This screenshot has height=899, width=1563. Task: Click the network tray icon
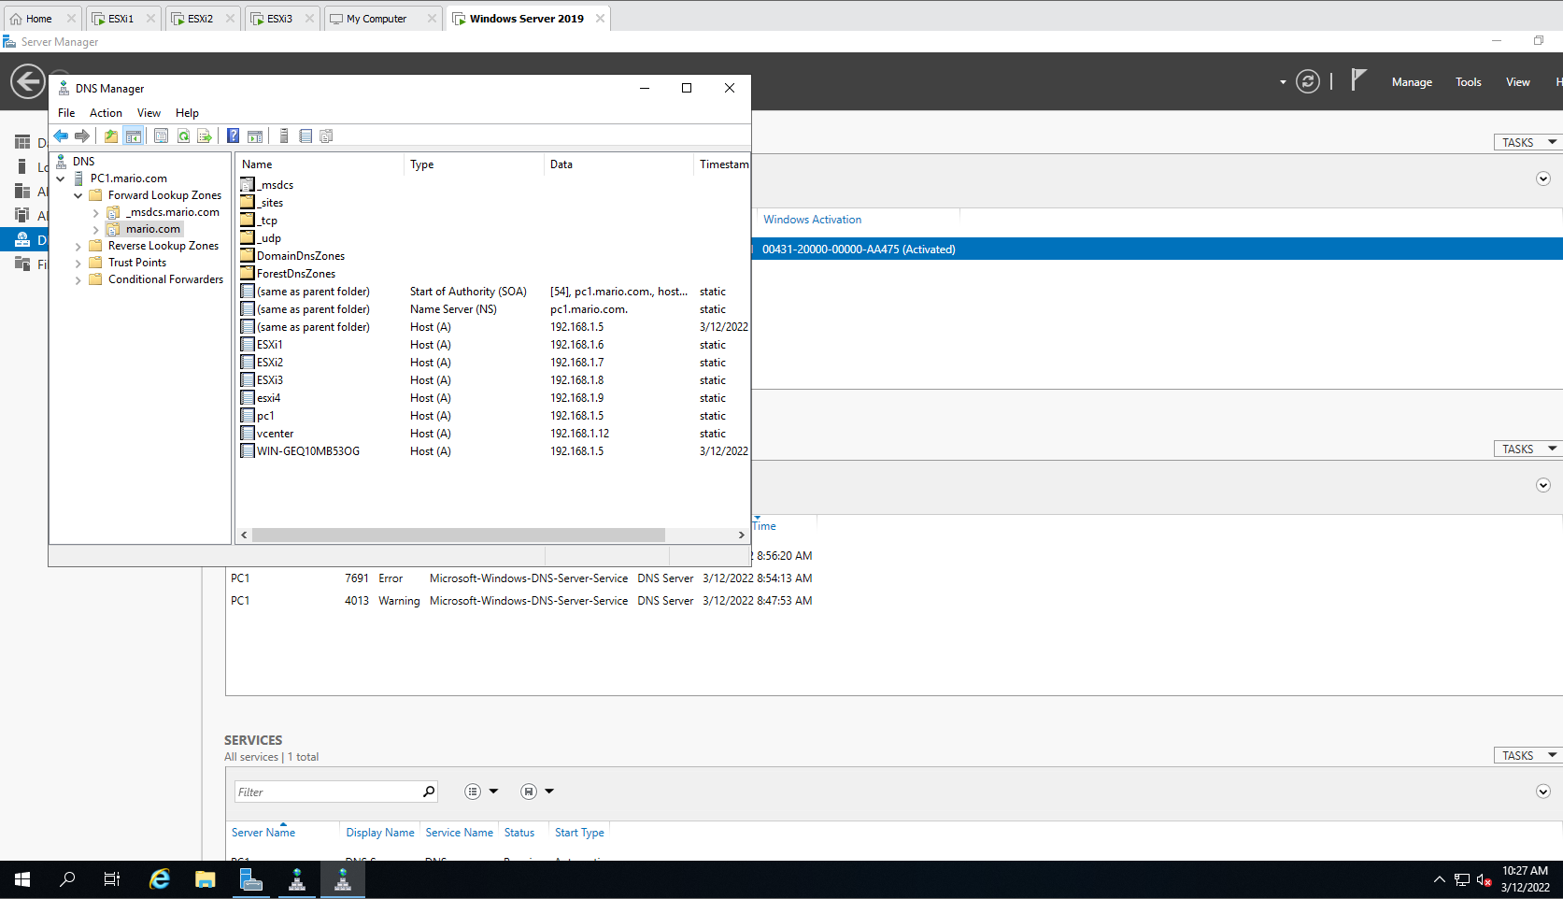(1462, 879)
